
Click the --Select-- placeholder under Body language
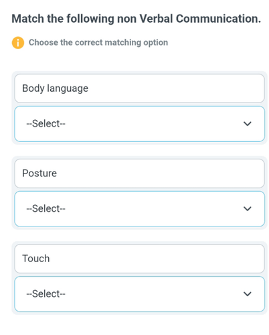(46, 124)
